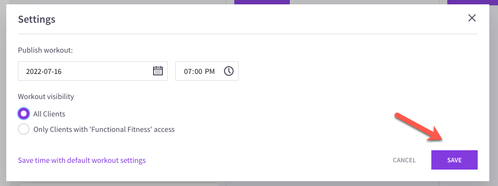Focus the publish time input box
The width and height of the screenshot is (498, 186).
pyautogui.click(x=207, y=71)
